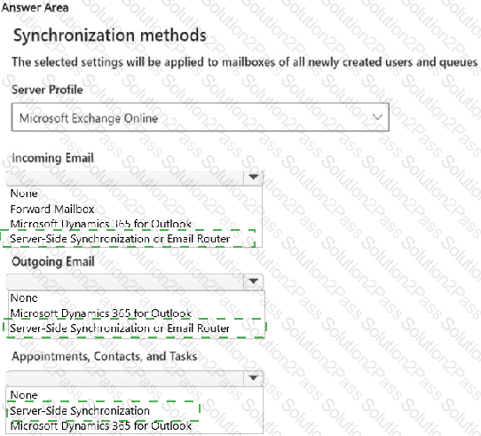Select Server-Side Synchronization for appointments
The width and height of the screenshot is (481, 436).
click(x=80, y=410)
